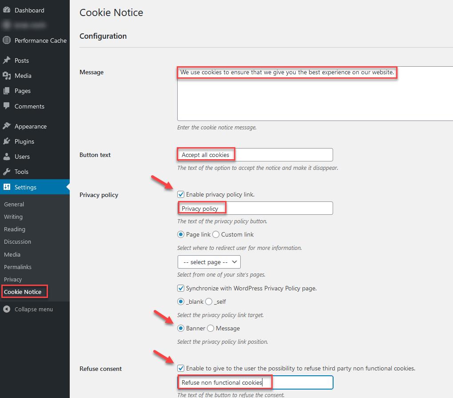Open the Performance Cache icon
Viewport: 453px width, 398px height.
[x=6, y=40]
